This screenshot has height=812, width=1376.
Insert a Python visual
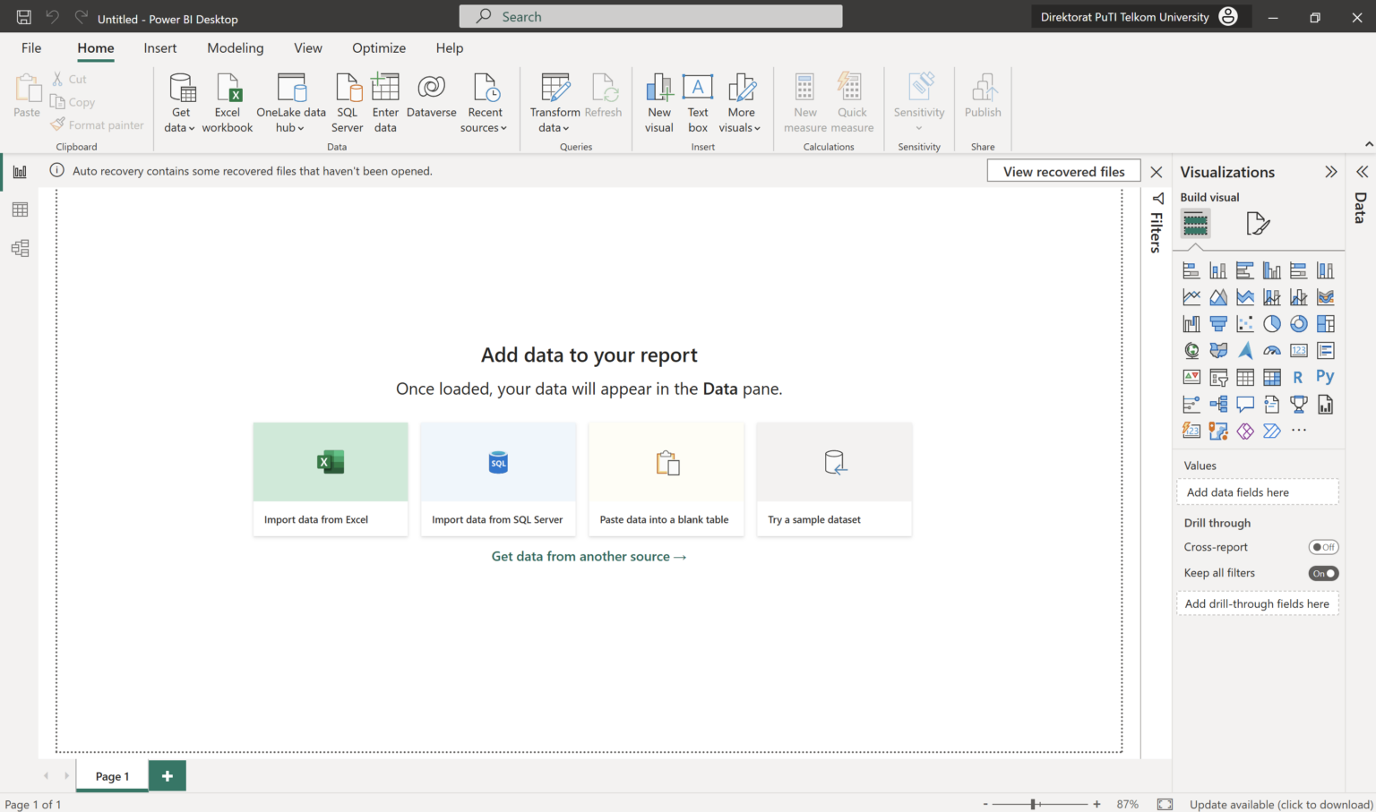(1325, 377)
